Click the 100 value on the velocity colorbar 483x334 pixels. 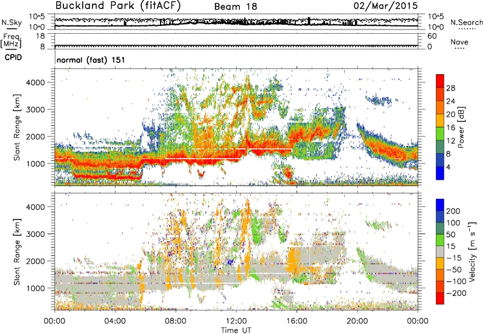453,222
